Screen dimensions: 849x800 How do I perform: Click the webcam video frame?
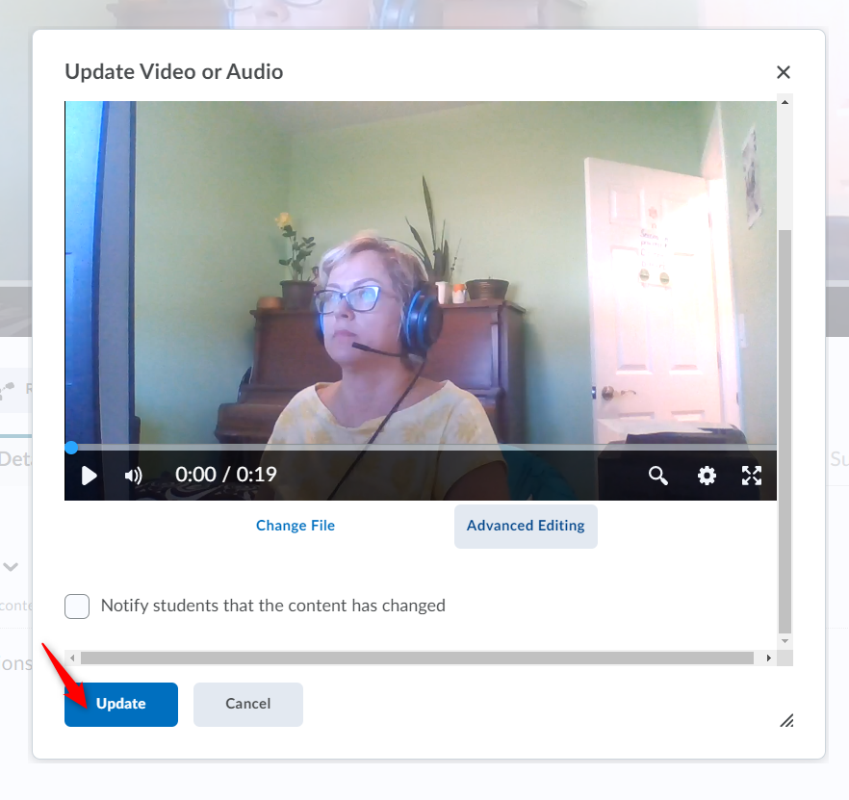[421, 270]
